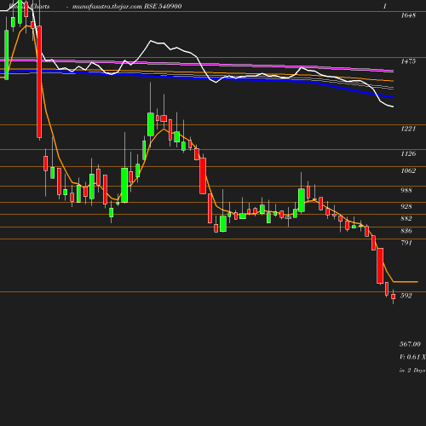Click the 567.00 closing price value
This screenshot has width=426, height=426.
(410, 344)
